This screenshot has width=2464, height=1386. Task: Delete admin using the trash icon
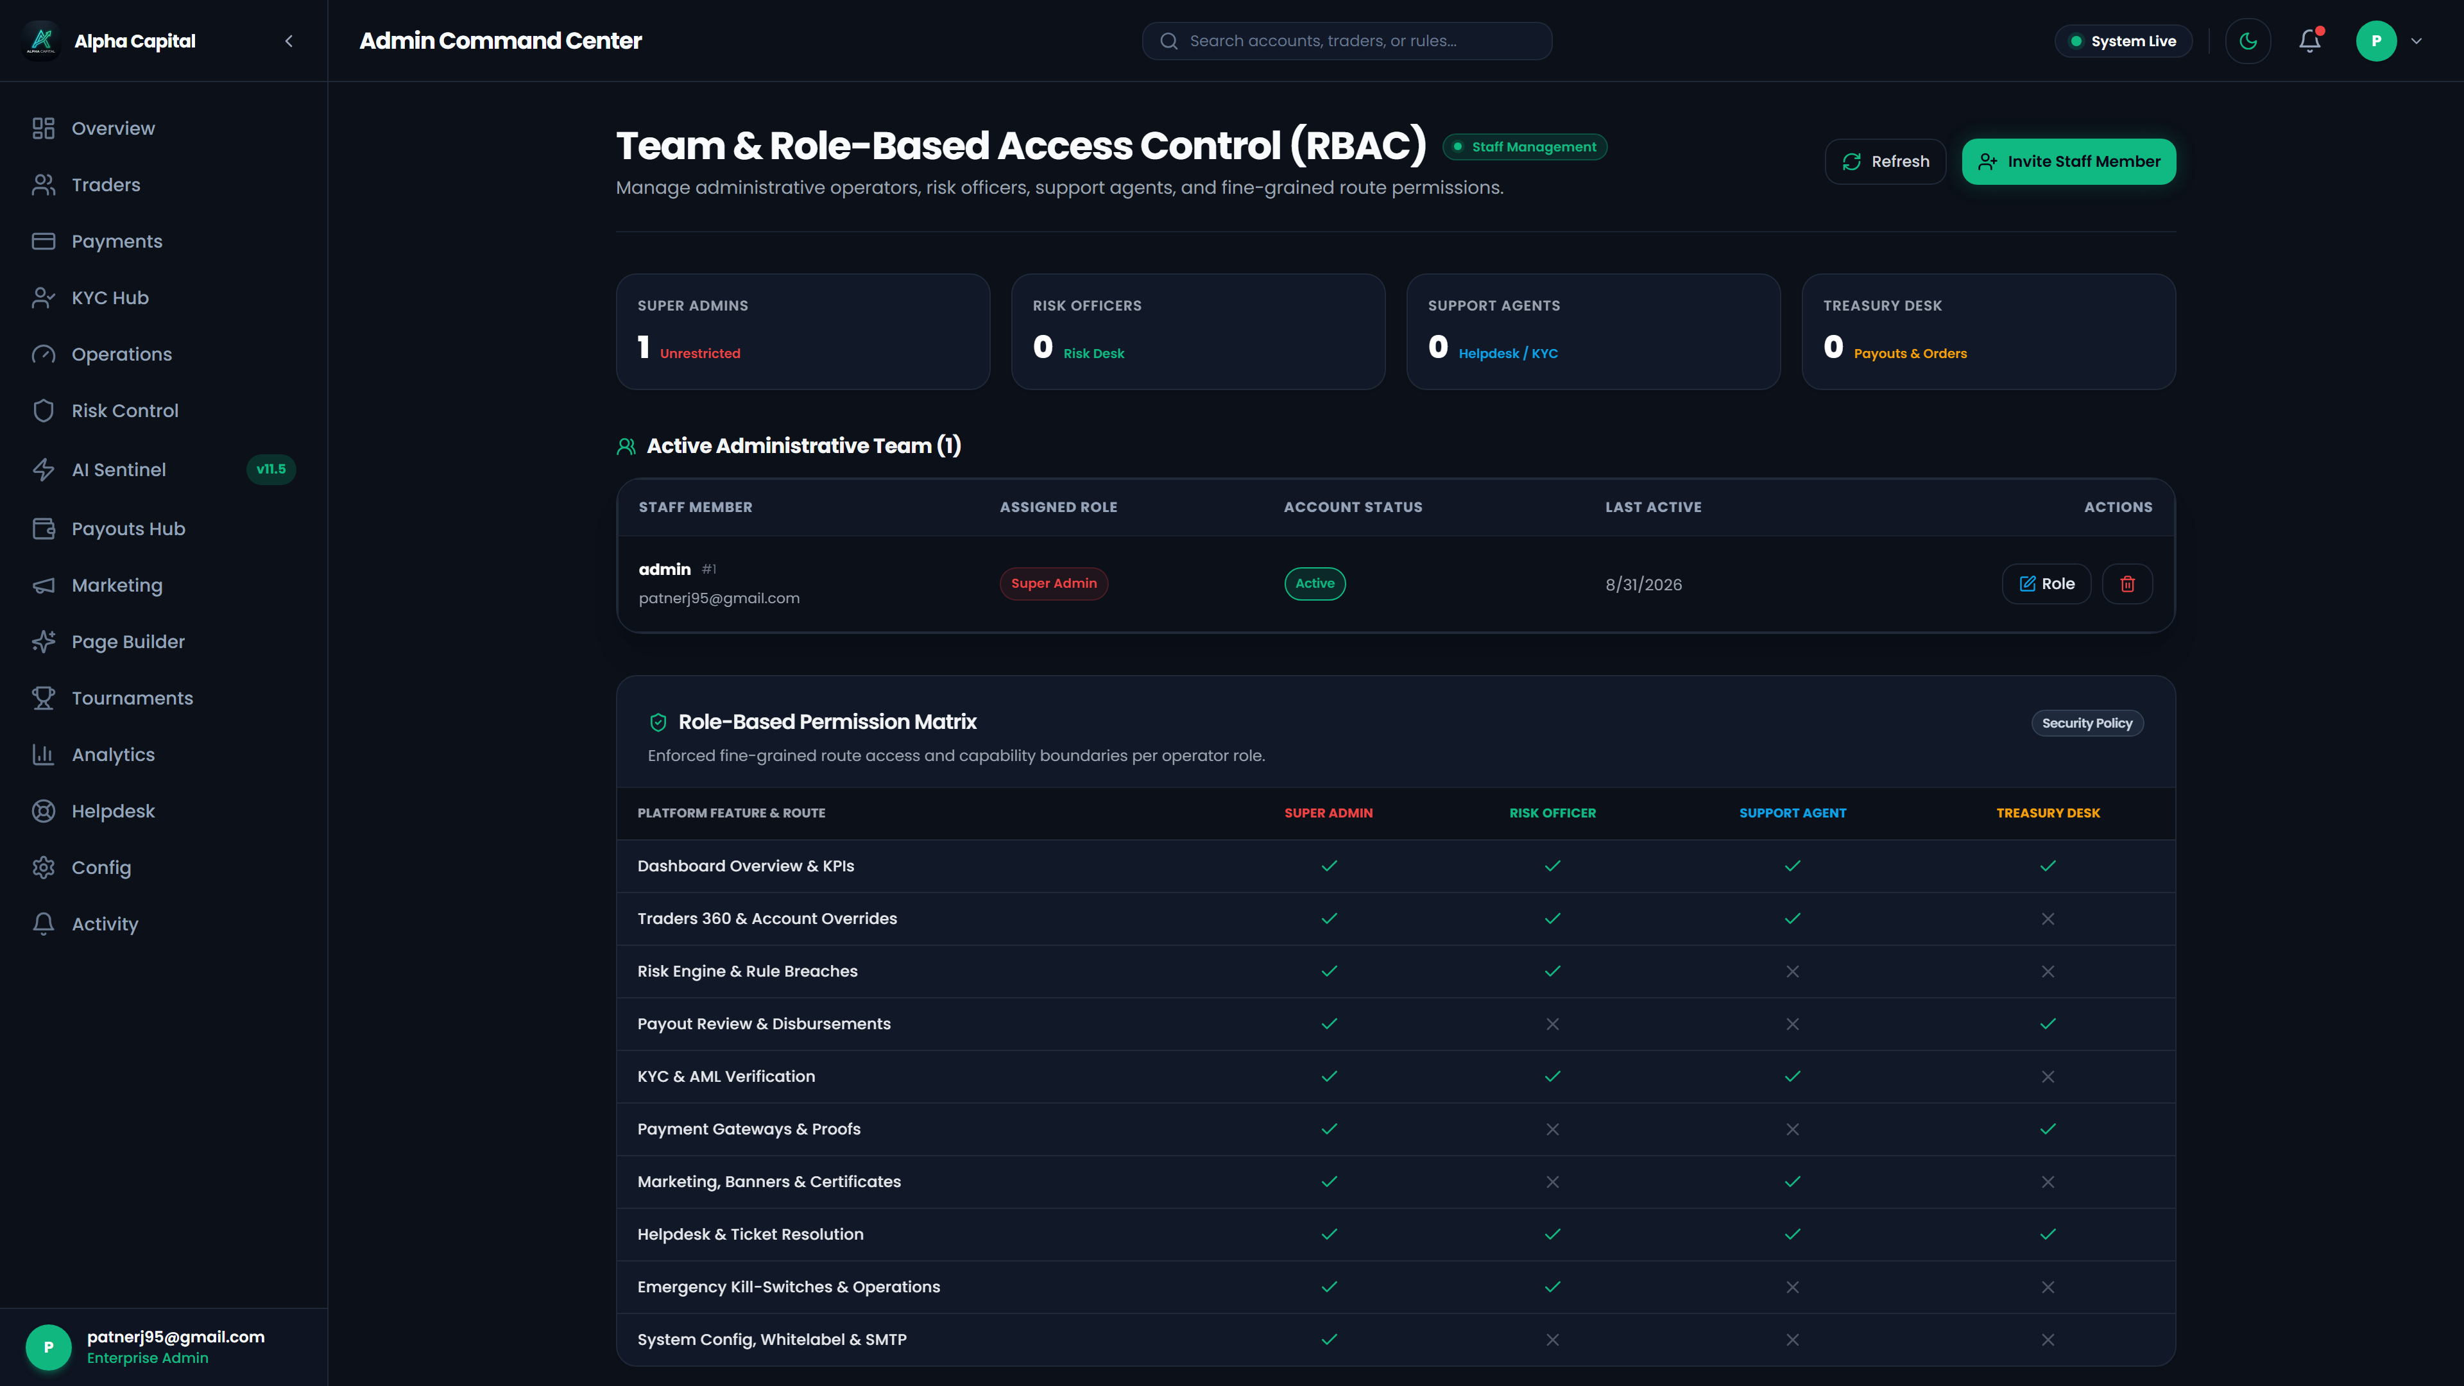(x=2127, y=583)
